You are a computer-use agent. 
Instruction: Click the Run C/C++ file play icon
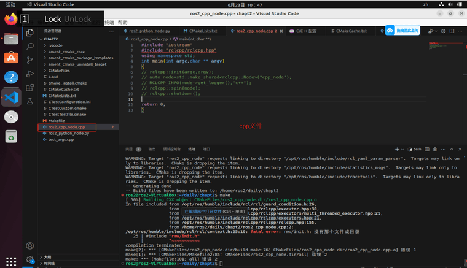coord(431,31)
